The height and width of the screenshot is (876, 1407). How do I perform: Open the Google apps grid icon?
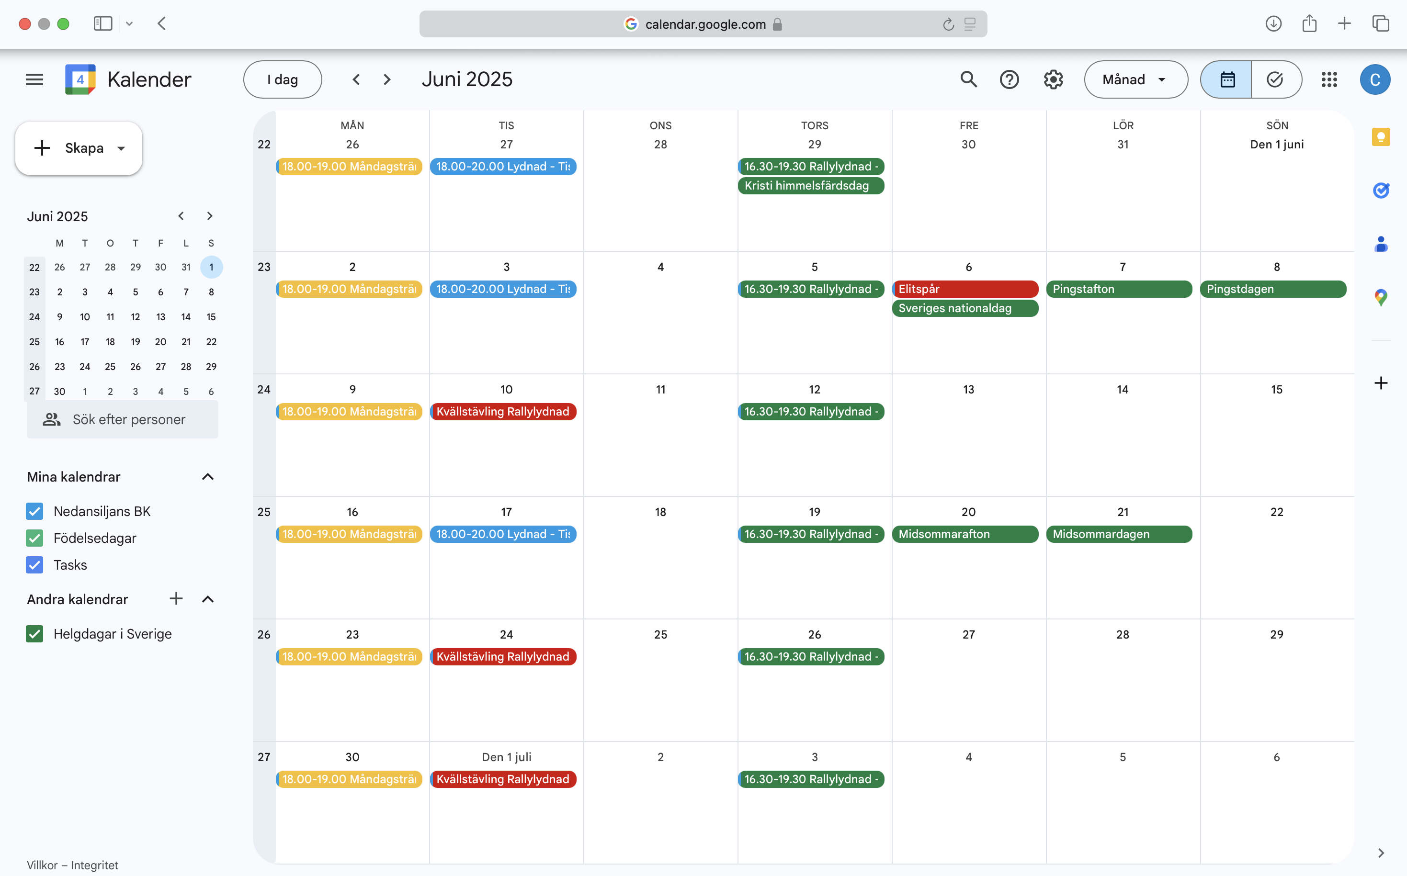coord(1329,79)
